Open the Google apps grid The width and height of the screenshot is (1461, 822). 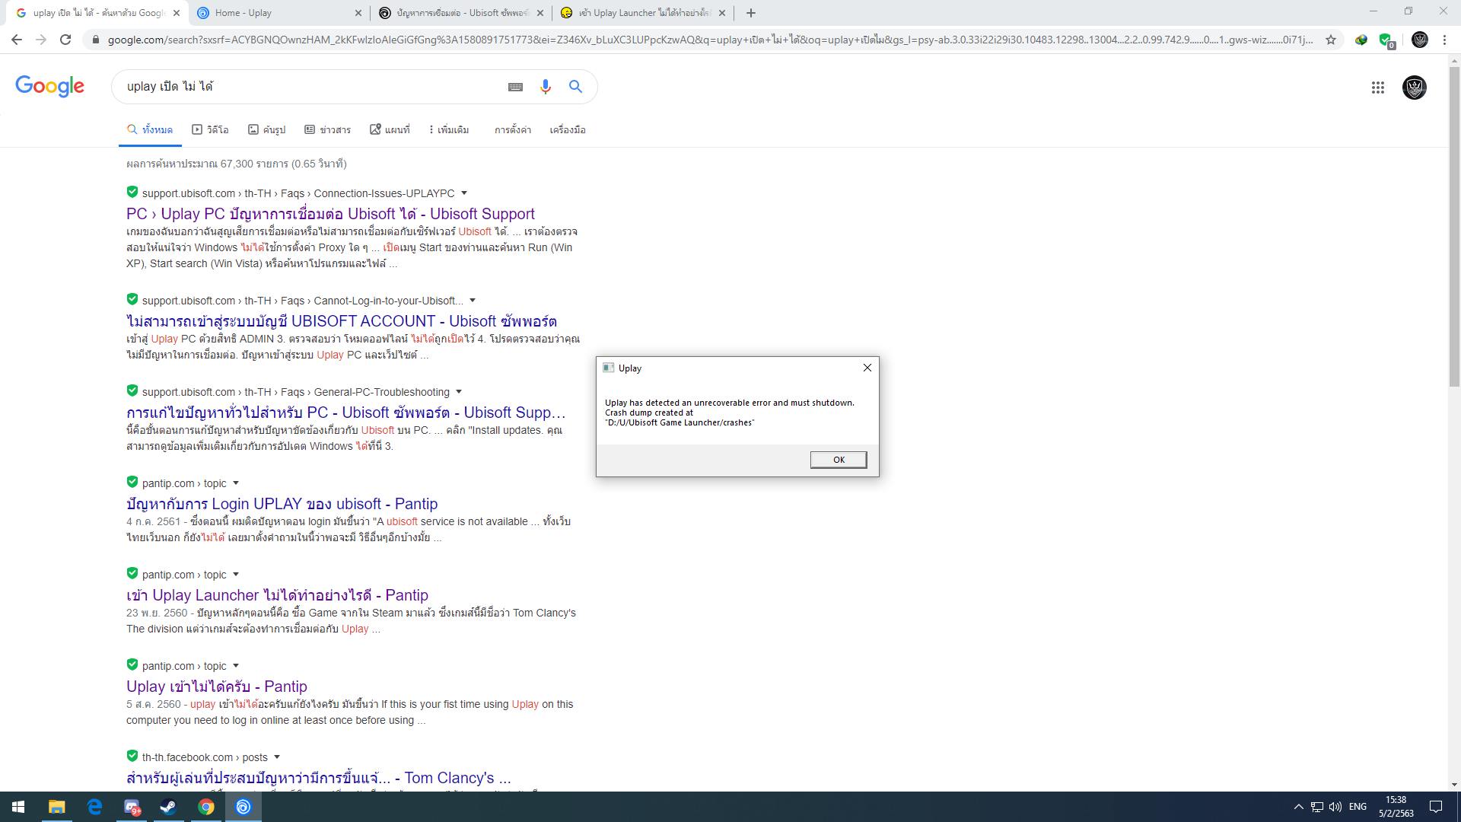[x=1377, y=88]
